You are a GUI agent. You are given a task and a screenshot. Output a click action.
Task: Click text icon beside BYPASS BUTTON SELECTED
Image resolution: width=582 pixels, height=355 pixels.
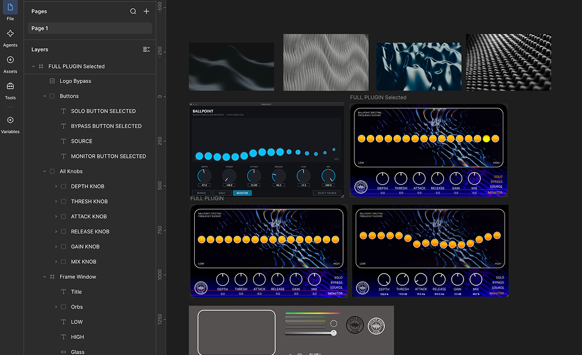(64, 126)
